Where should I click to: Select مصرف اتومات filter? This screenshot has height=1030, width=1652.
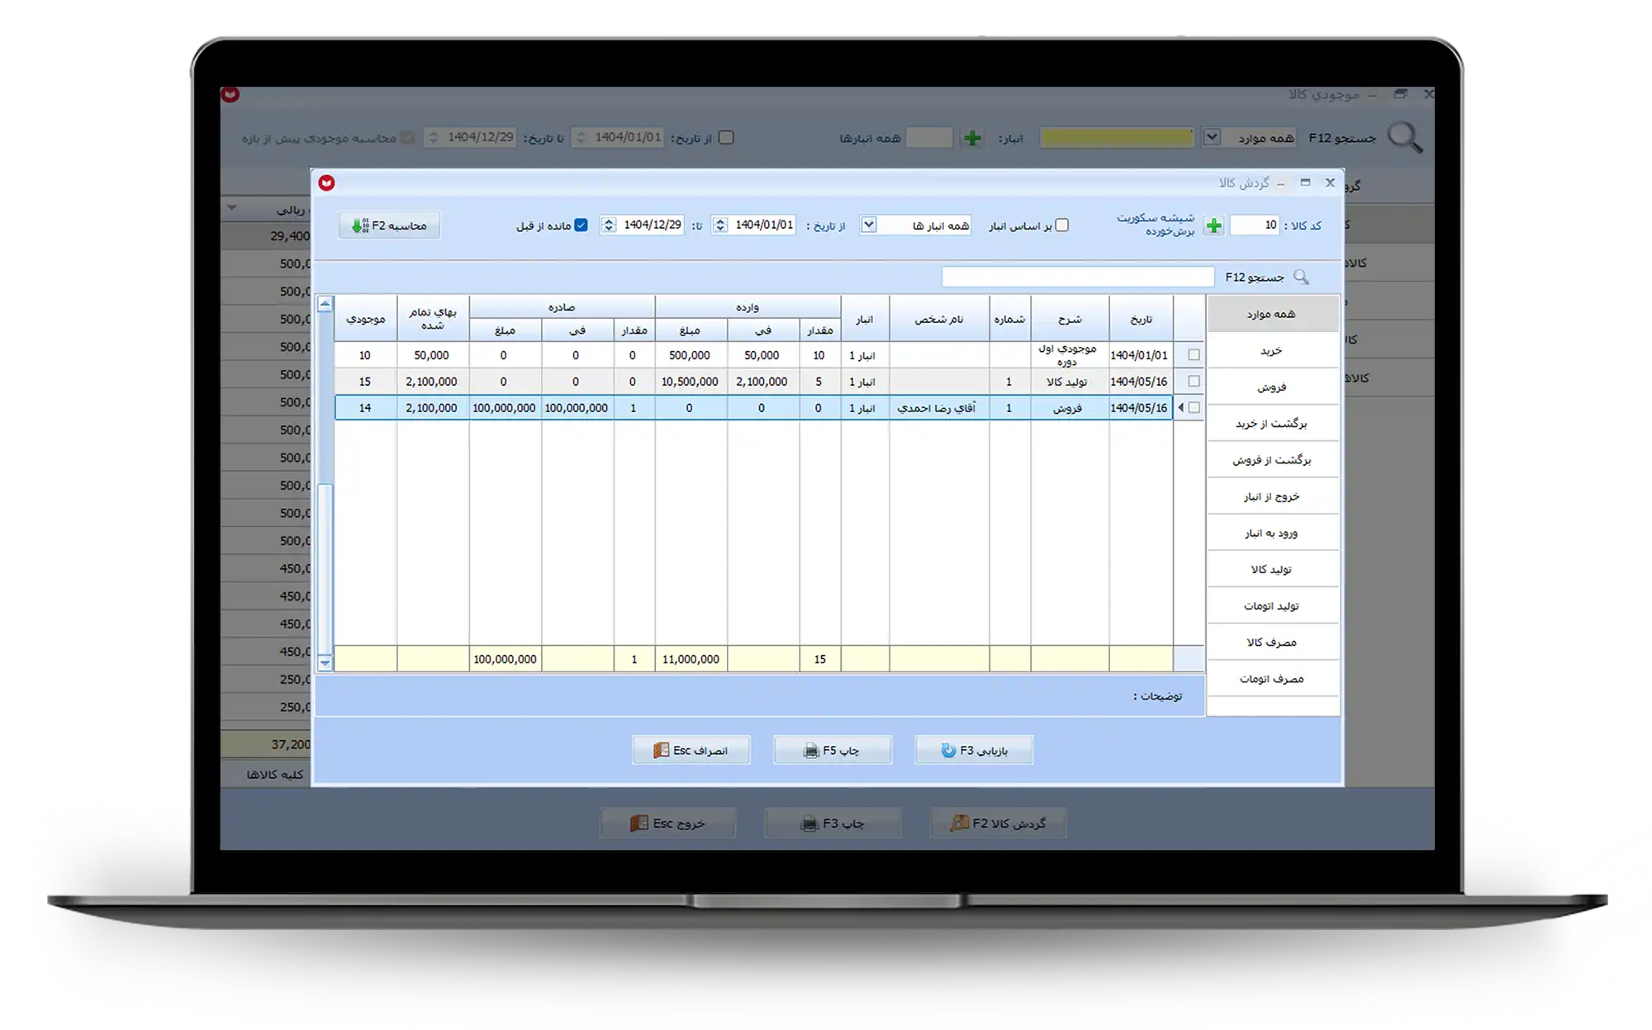coord(1272,678)
